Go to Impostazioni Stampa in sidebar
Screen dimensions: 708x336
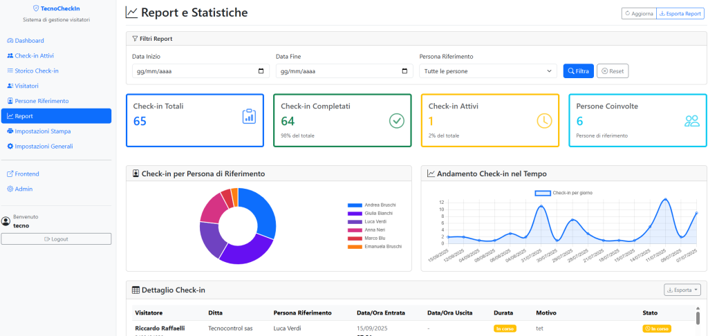point(42,131)
